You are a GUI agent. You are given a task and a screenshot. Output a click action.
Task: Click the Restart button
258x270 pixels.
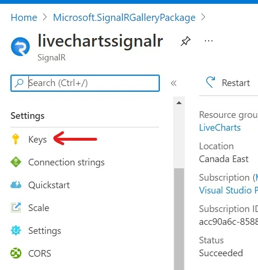click(228, 83)
